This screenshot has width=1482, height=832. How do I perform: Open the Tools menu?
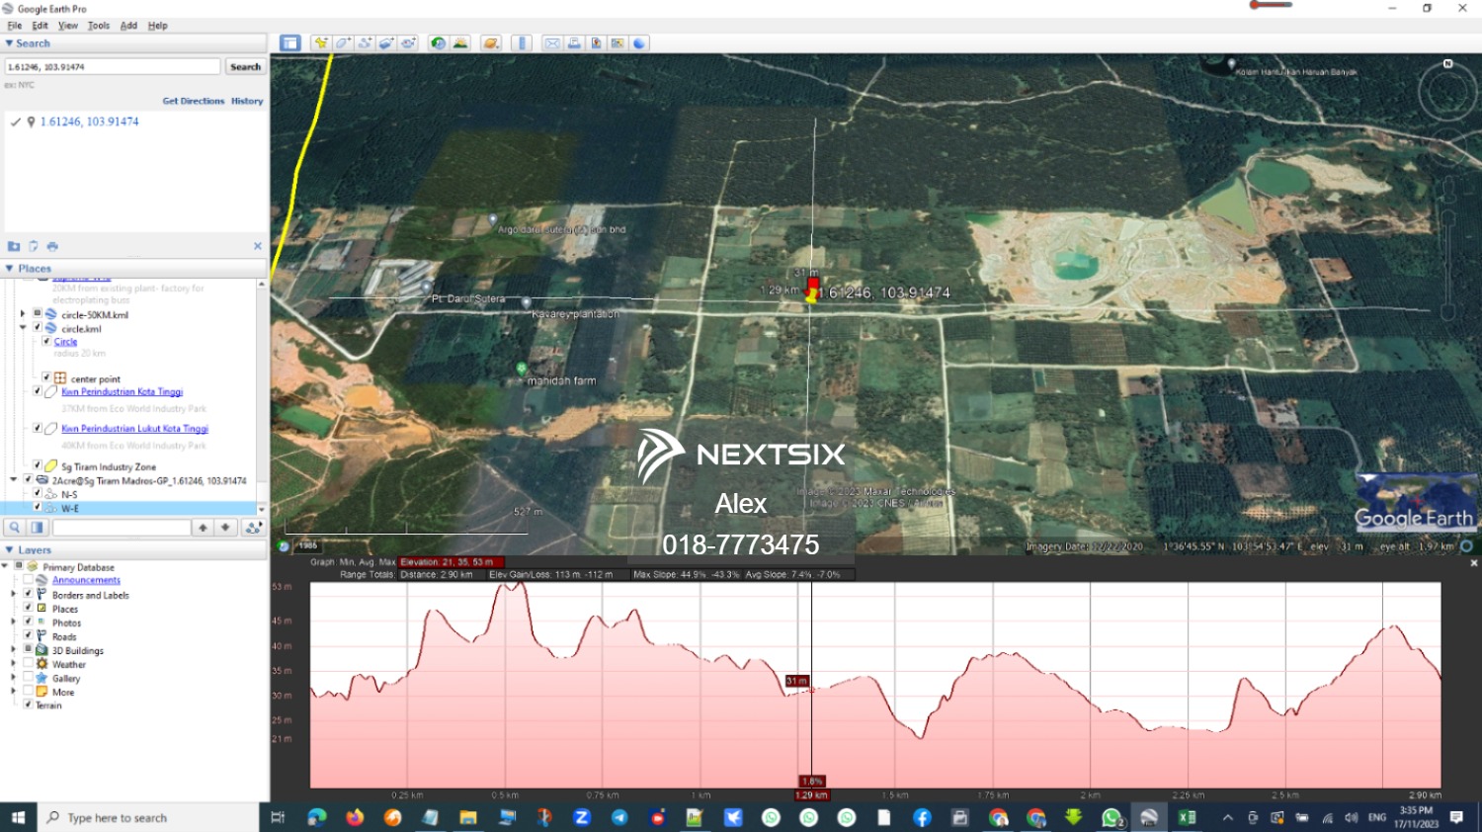click(98, 26)
